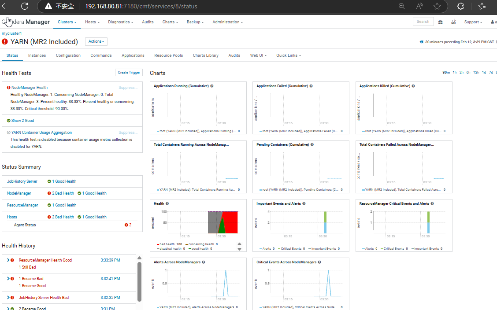Open help icon for Applications Failed chart
This screenshot has height=310, width=497.
coord(311,86)
